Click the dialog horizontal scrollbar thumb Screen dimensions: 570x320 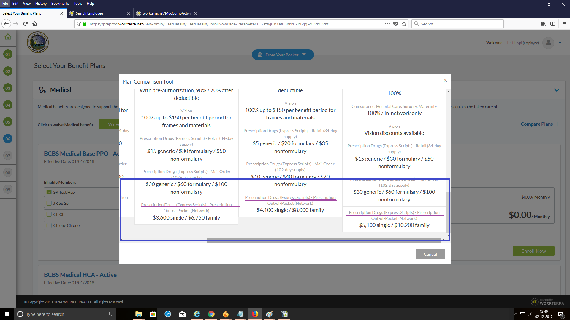pos(324,240)
